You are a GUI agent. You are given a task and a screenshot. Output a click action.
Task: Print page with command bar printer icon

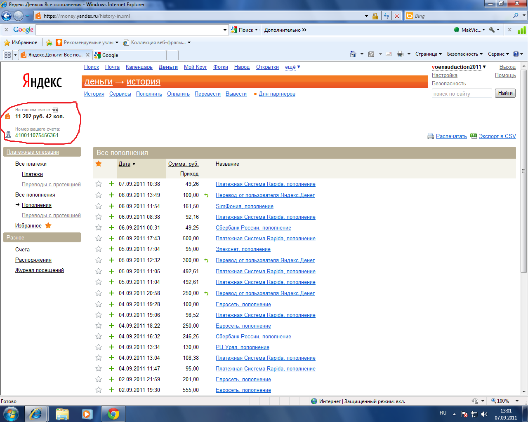click(400, 54)
